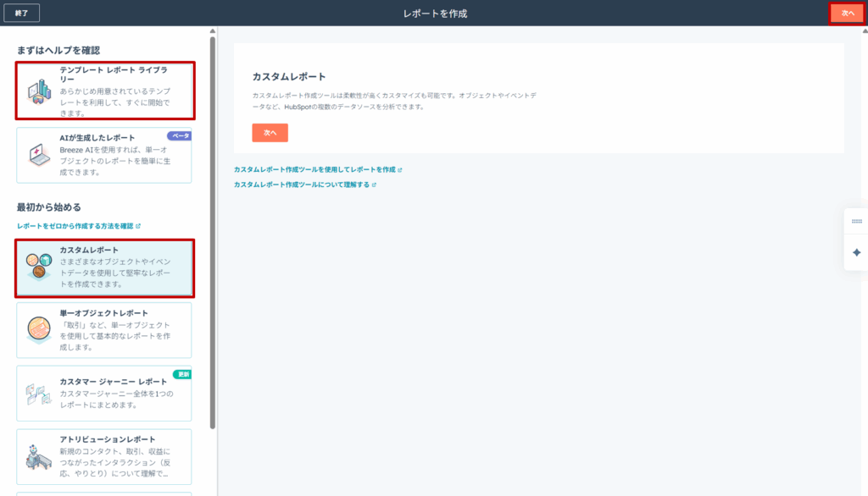Click the 更新 badge on the customer journey card
Image resolution: width=868 pixels, height=496 pixels.
click(181, 374)
